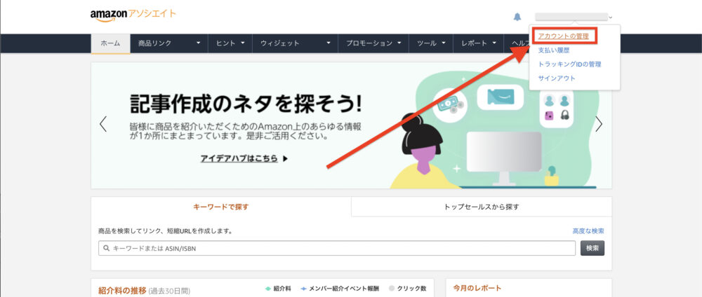Expand the ツール navigation dropdown

[x=431, y=43]
